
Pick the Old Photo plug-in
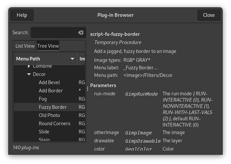pos(49,115)
